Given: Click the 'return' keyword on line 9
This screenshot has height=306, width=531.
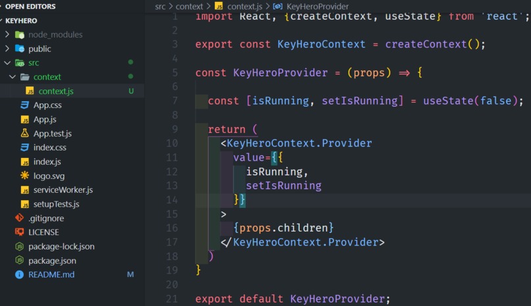Looking at the screenshot, I should point(227,129).
